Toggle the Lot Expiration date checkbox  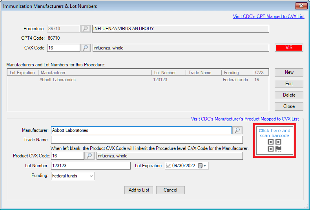[x=168, y=166]
